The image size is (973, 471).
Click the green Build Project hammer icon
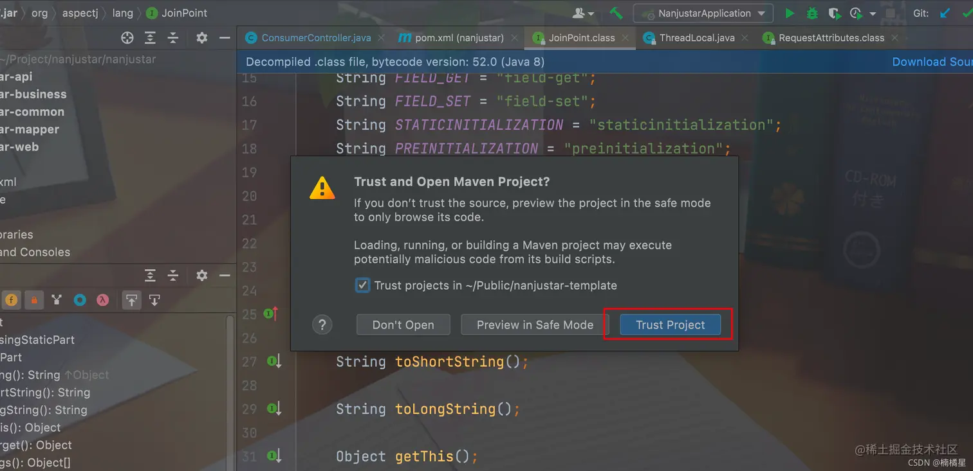click(x=616, y=13)
